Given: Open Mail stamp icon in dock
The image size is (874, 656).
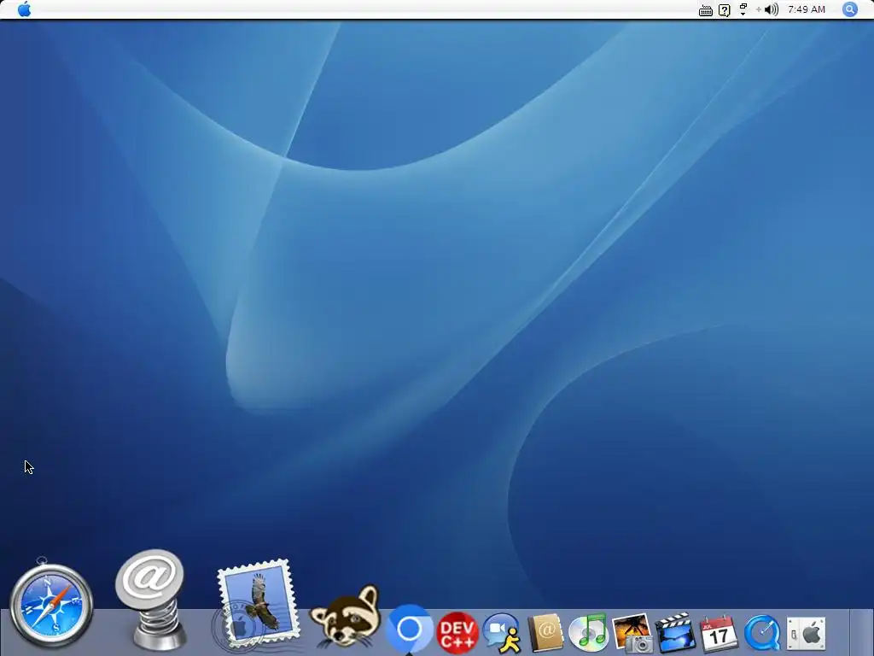Looking at the screenshot, I should (x=256, y=606).
